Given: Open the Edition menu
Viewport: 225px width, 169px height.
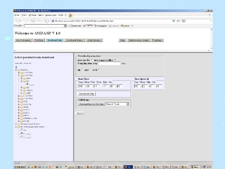Looking at the screenshot, I should click(x=24, y=15).
